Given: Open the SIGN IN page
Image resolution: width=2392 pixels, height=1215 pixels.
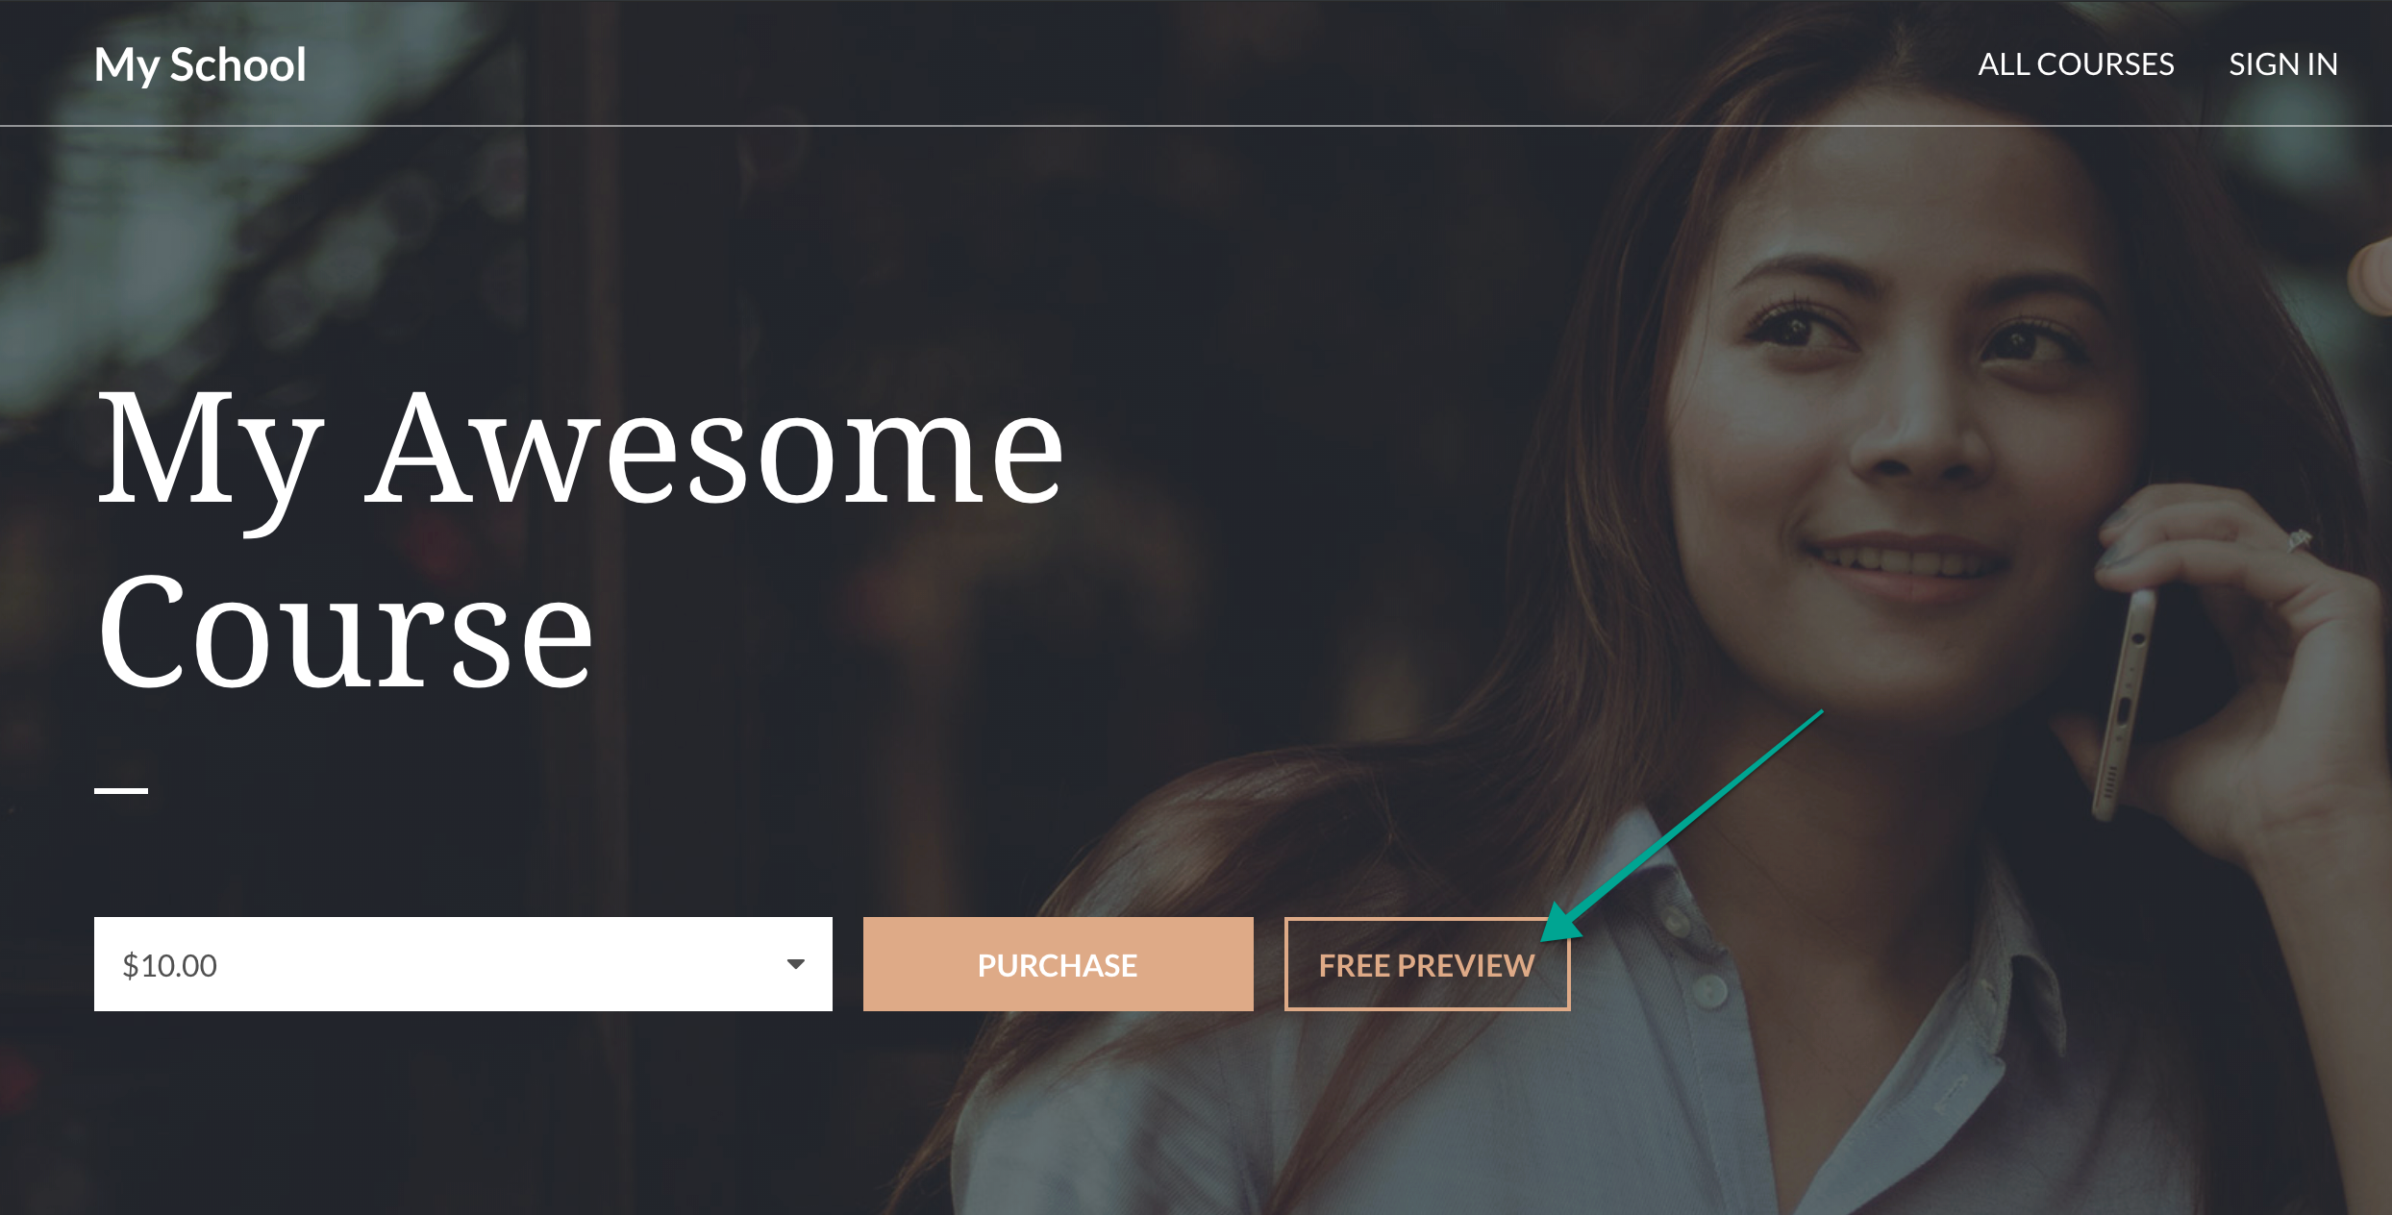Looking at the screenshot, I should [x=2283, y=64].
